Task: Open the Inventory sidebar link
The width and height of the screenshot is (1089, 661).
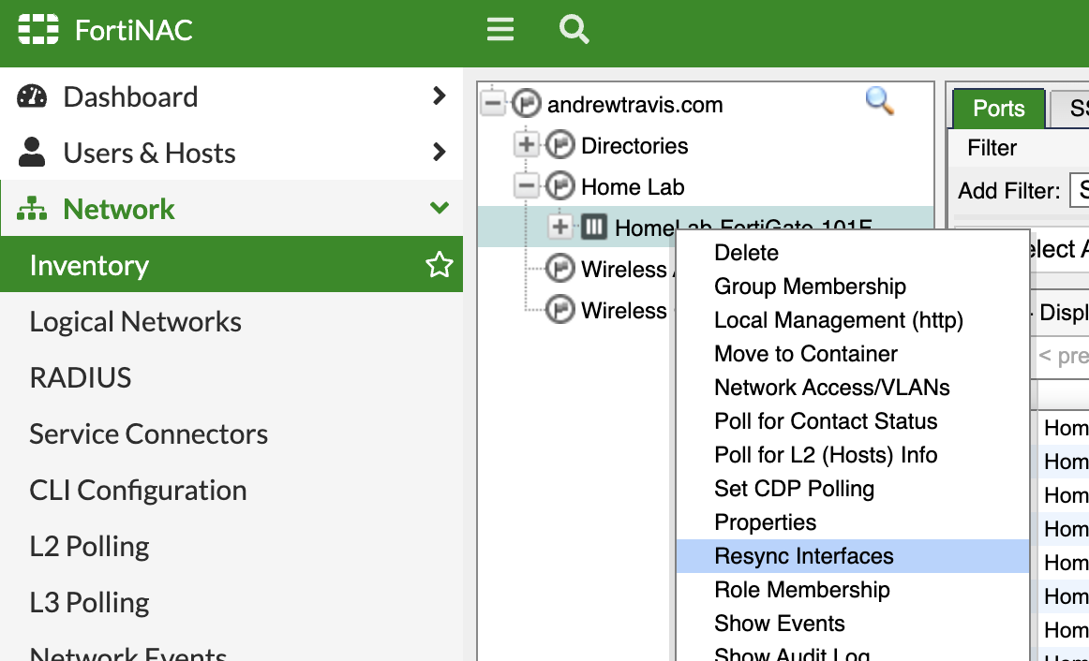Action: (89, 265)
